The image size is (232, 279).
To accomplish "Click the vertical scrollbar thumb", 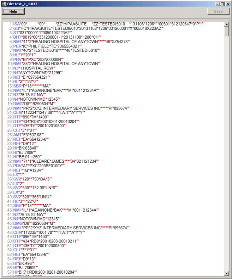I will (227, 32).
